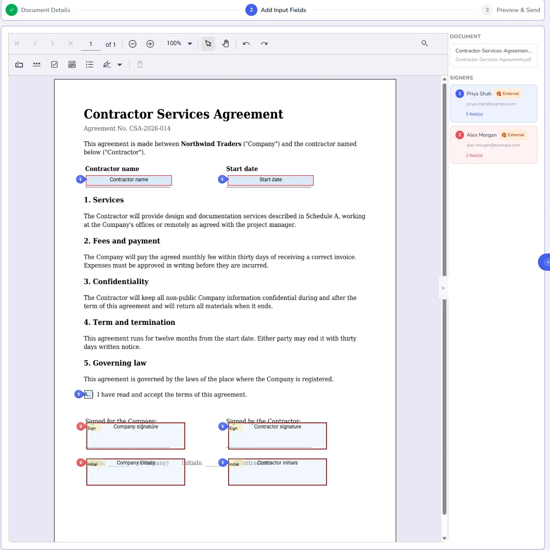Go to last page arrow
Viewport: 550px width, 550px height.
70,43
